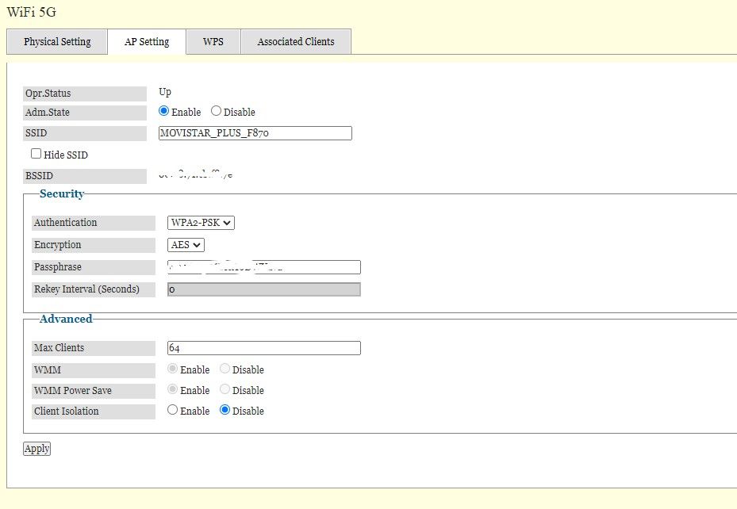
Task: Click the Max Clients input field
Action: click(264, 348)
